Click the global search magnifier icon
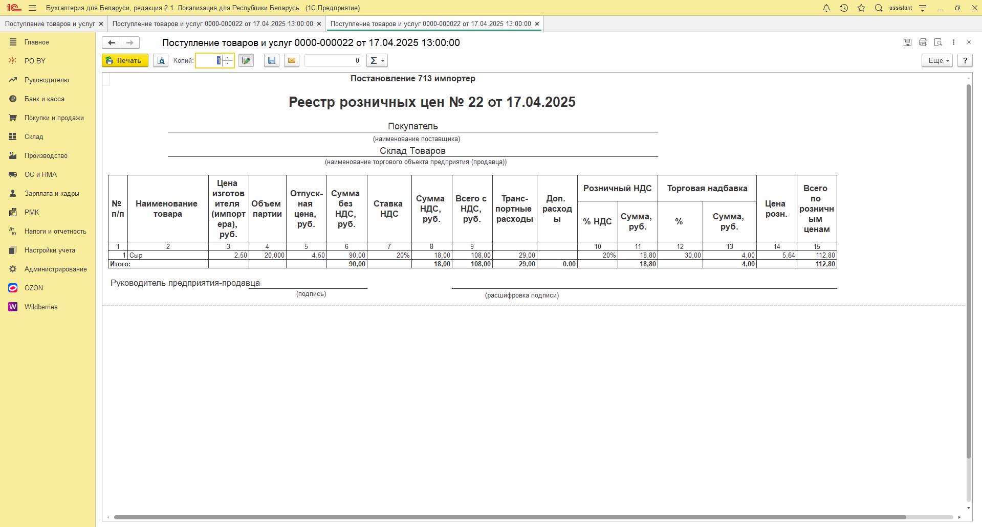The width and height of the screenshot is (982, 527). [879, 8]
